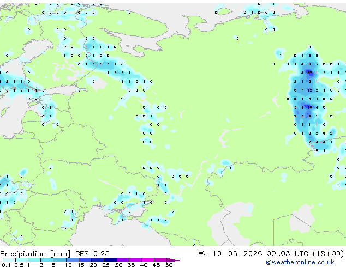Pick the 35–40 mm violet legend swatch
346x267 pixels.
(135, 260)
